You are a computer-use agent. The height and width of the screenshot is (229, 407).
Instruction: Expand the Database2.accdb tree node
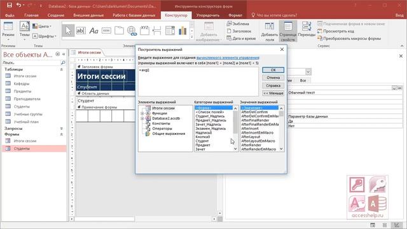click(142, 118)
